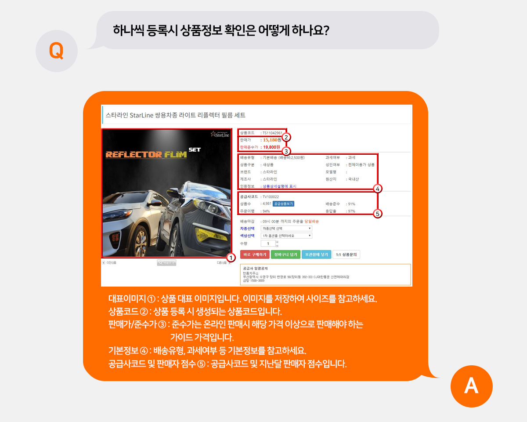Decrease quantity with the down stepper arrow
The width and height of the screenshot is (527, 422).
(277, 245)
